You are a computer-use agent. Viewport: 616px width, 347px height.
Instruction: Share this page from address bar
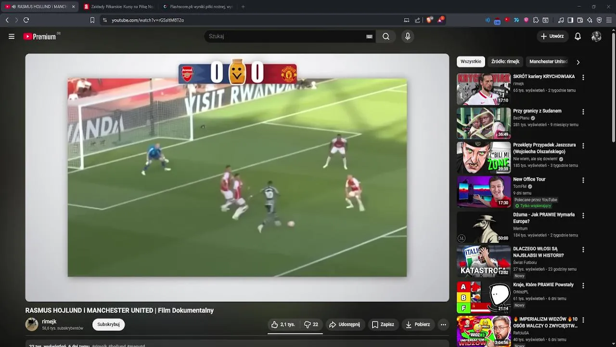[x=417, y=20]
